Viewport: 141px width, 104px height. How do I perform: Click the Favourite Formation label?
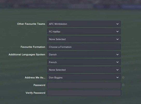(33, 47)
